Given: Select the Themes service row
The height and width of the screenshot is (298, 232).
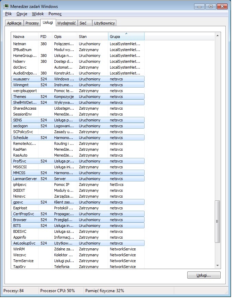Looking at the screenshot, I should 78,97.
